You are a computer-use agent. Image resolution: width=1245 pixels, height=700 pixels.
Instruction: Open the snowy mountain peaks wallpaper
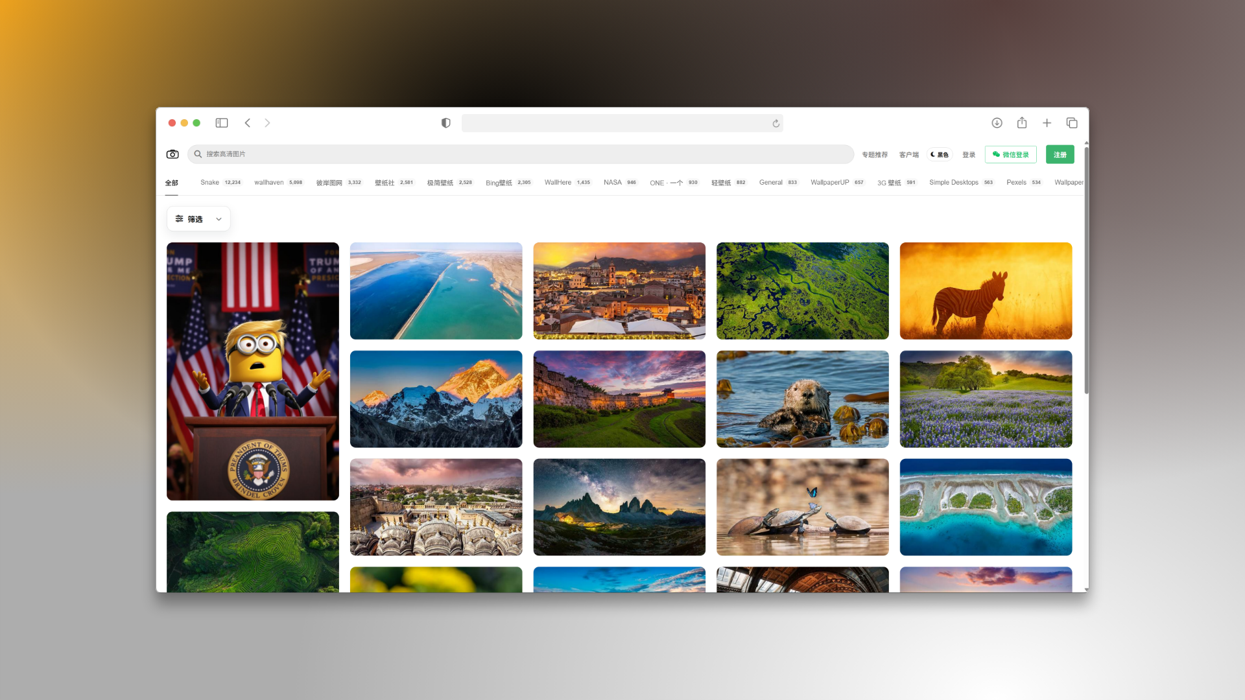pyautogui.click(x=436, y=399)
